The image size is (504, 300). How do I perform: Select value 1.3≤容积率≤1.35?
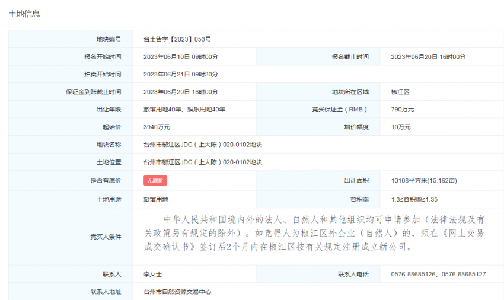coord(414,200)
